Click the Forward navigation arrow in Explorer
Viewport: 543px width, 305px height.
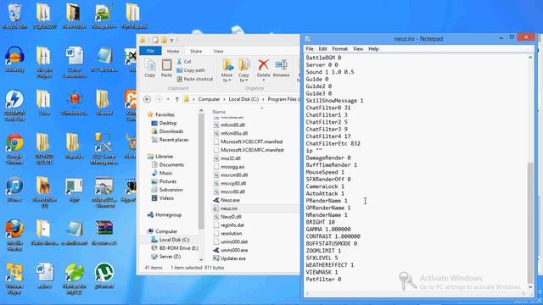pyautogui.click(x=159, y=99)
